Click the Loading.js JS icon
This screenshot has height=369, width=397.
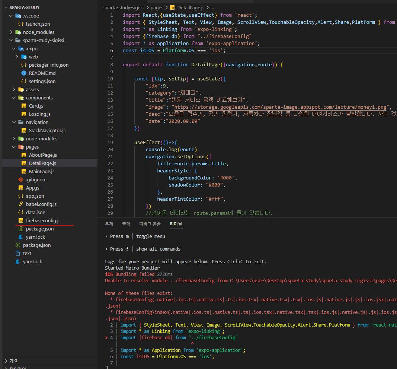point(24,114)
